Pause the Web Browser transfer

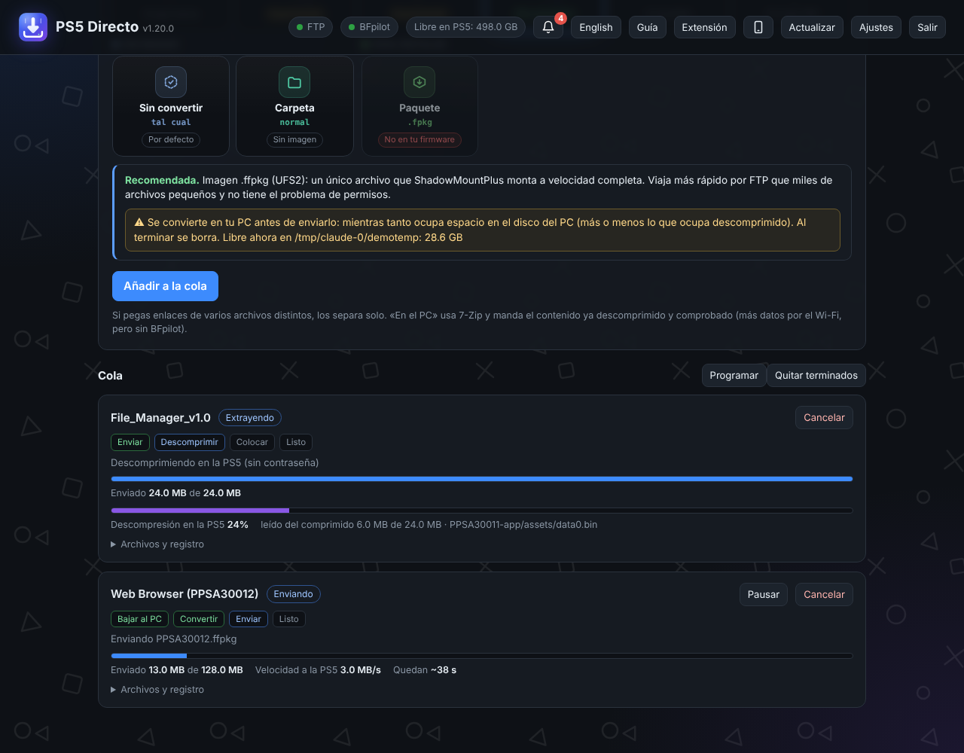pos(764,594)
